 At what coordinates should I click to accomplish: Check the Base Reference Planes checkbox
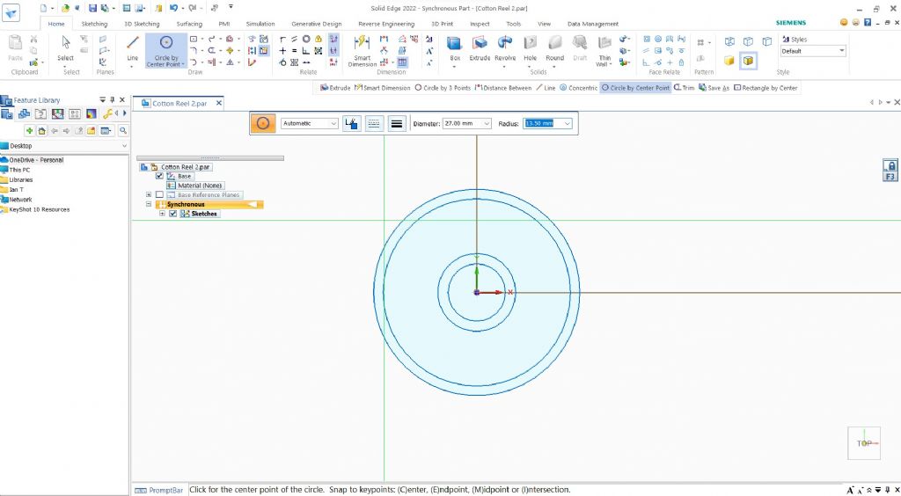pyautogui.click(x=160, y=194)
